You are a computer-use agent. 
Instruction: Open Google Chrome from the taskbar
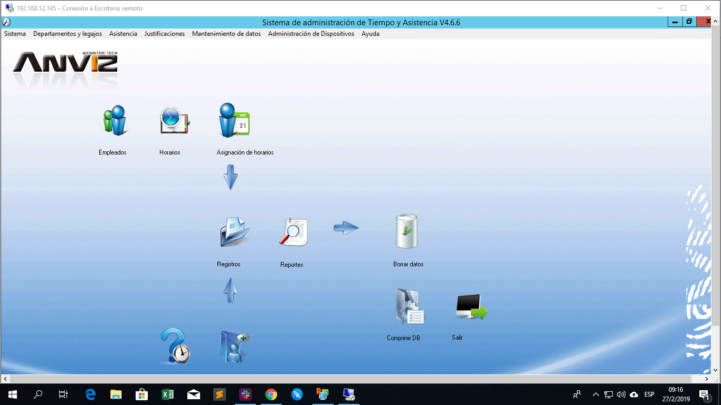tap(271, 394)
